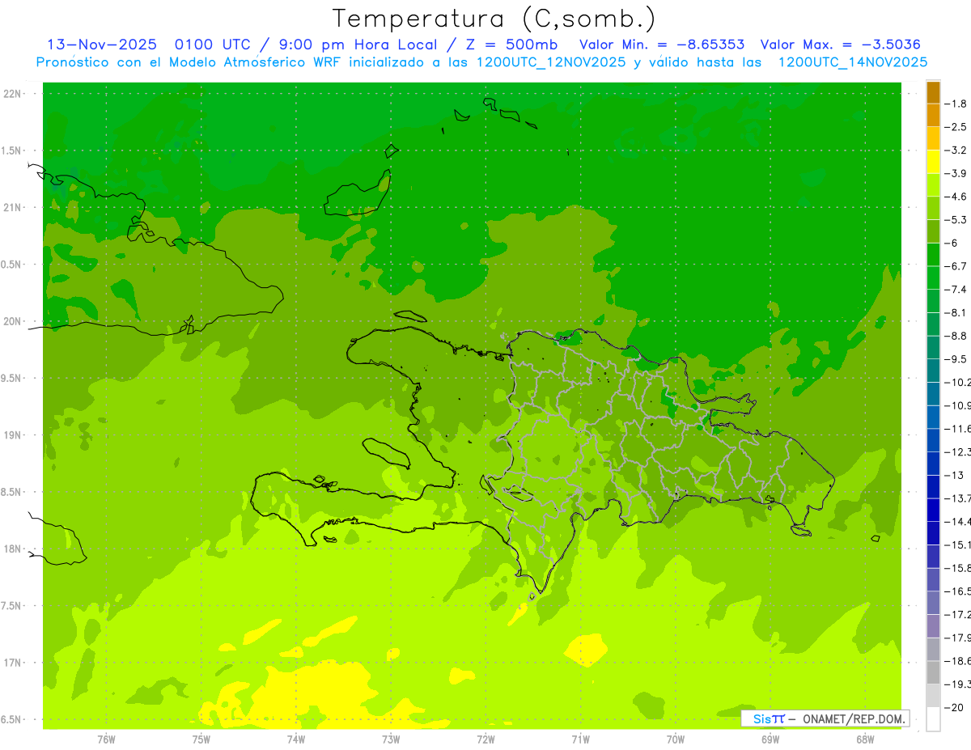Viewport: 971px width, 750px height.
Task: Click the '18N' latitude label
Action: point(13,549)
